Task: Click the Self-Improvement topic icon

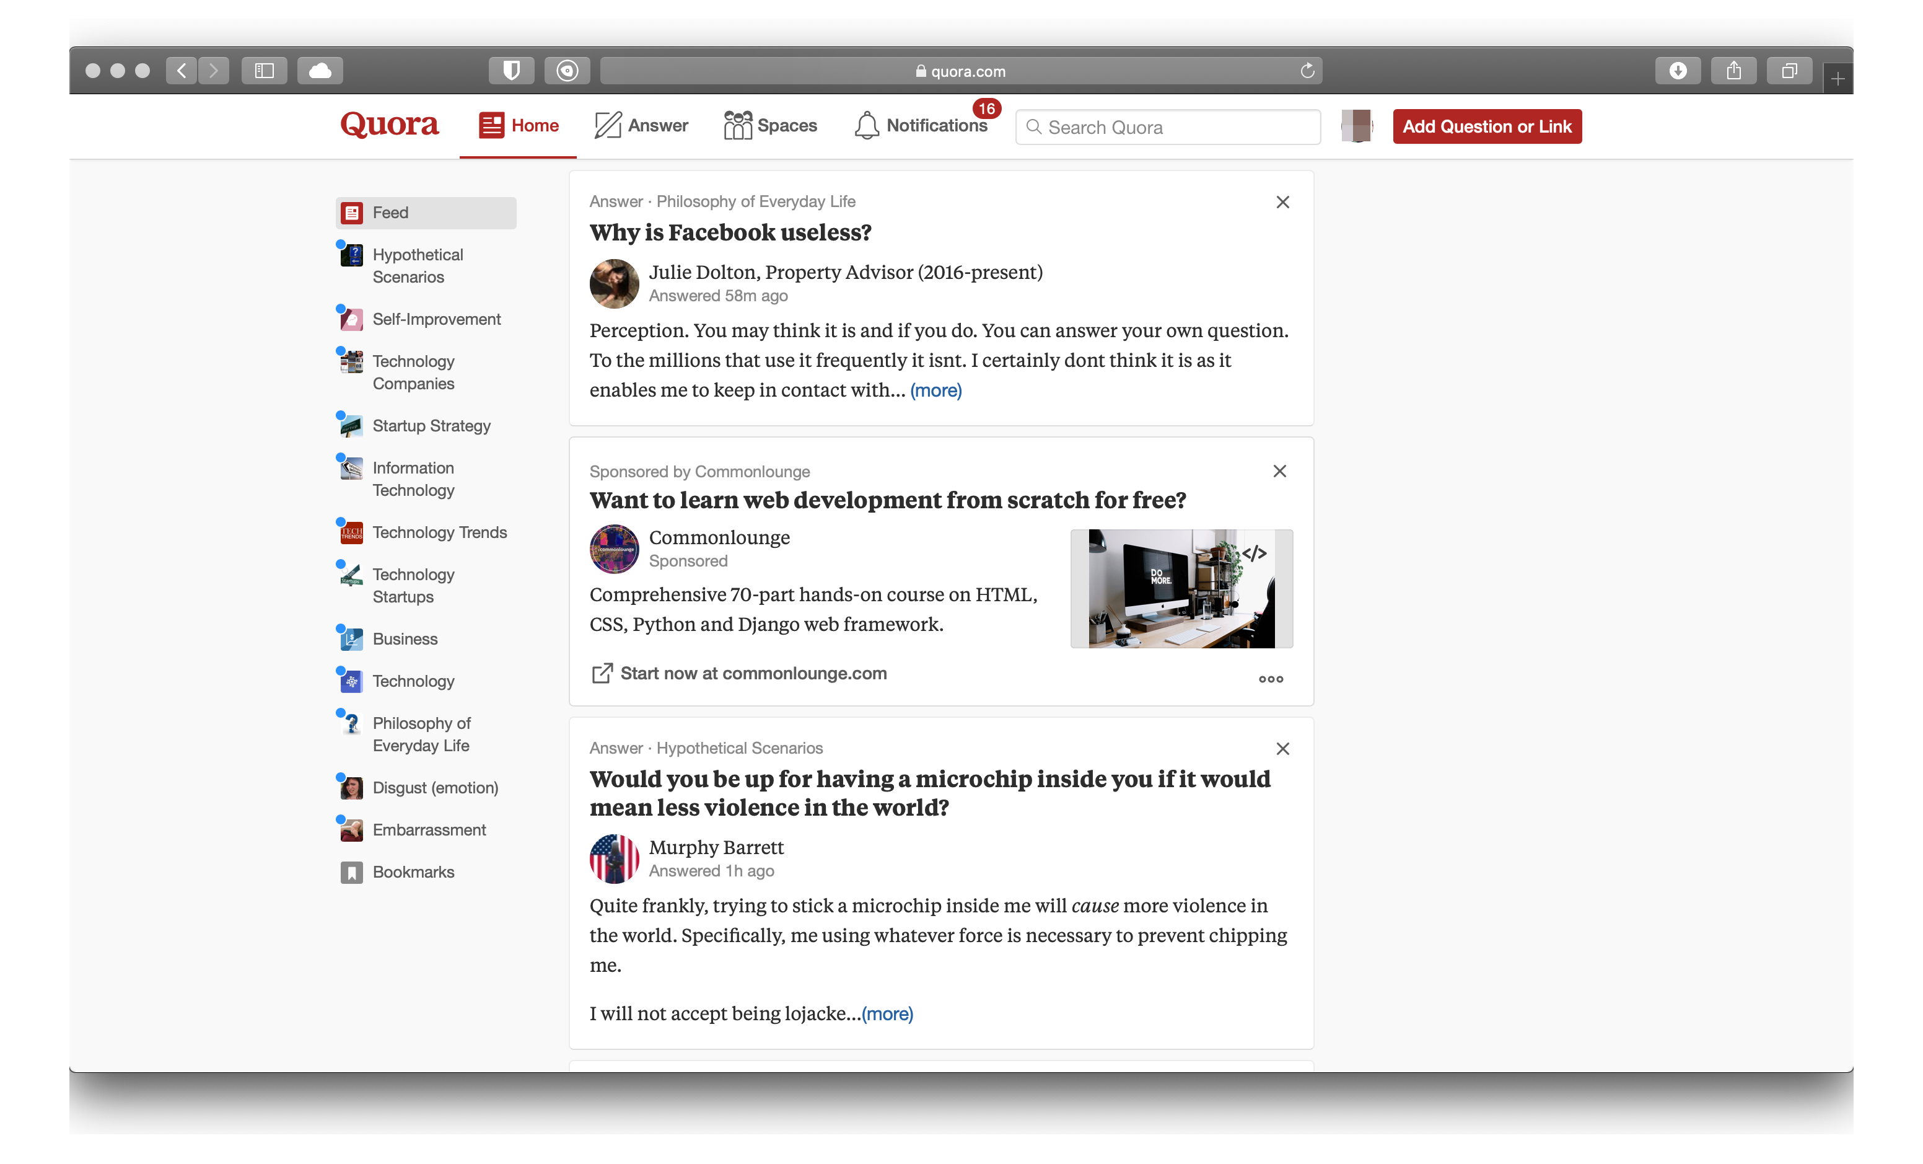Action: point(352,319)
